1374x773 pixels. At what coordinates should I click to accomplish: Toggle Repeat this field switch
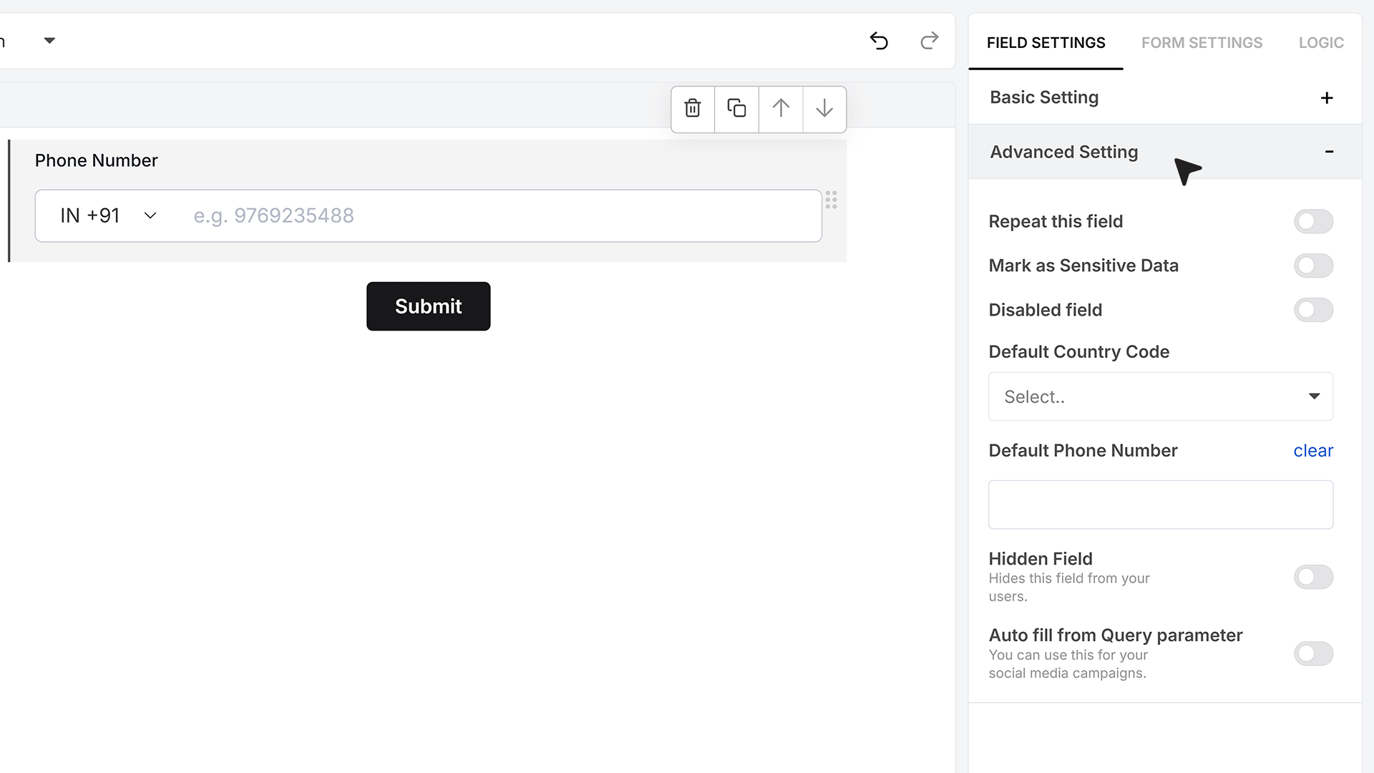pos(1313,221)
